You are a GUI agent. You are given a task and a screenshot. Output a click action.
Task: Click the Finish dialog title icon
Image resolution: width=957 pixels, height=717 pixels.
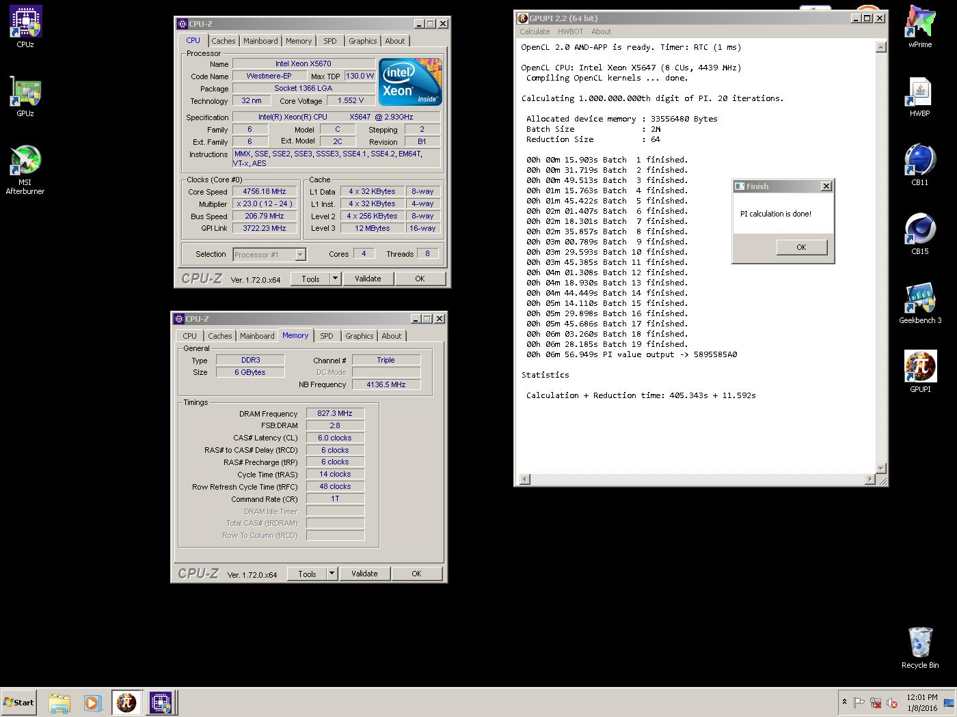pos(740,186)
